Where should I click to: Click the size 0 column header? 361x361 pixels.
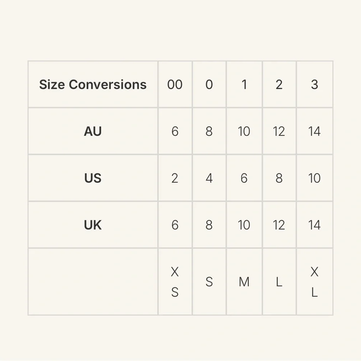coord(209,84)
